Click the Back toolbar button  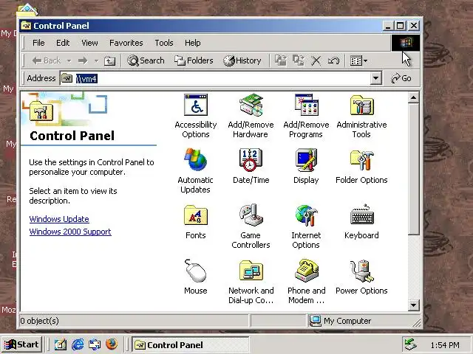(47, 60)
